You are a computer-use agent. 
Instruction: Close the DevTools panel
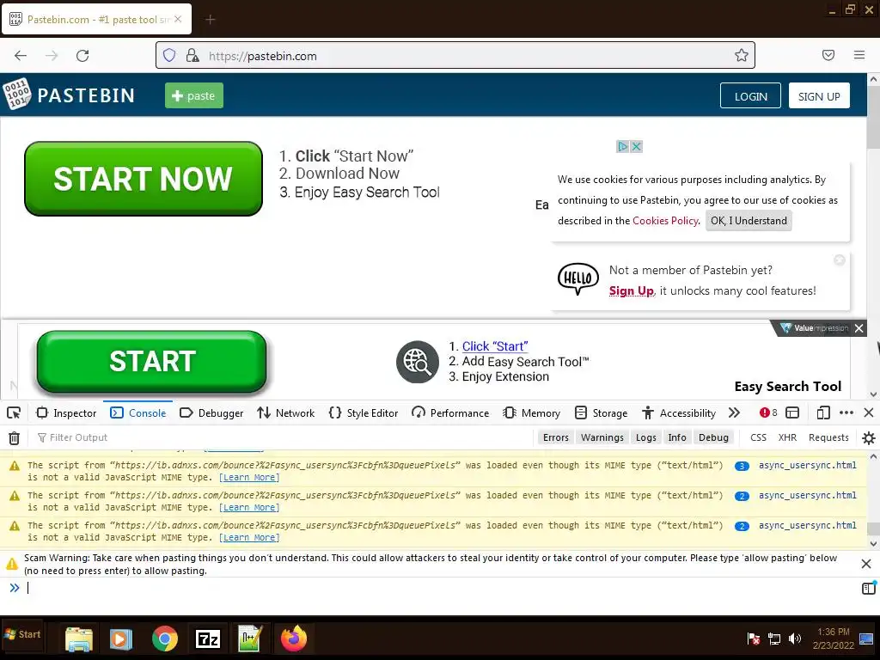(x=869, y=413)
